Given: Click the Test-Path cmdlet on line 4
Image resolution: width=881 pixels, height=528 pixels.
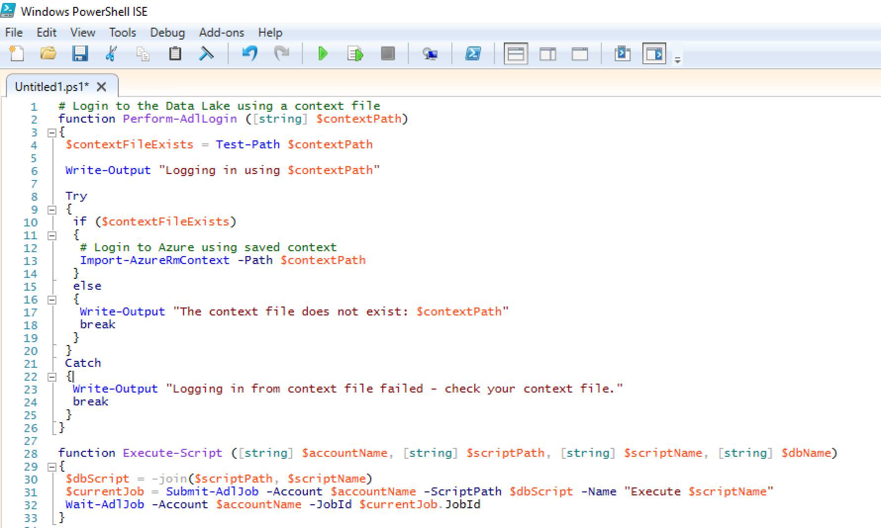Looking at the screenshot, I should 247,144.
